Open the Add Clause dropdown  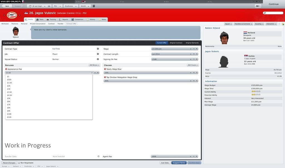point(192,65)
